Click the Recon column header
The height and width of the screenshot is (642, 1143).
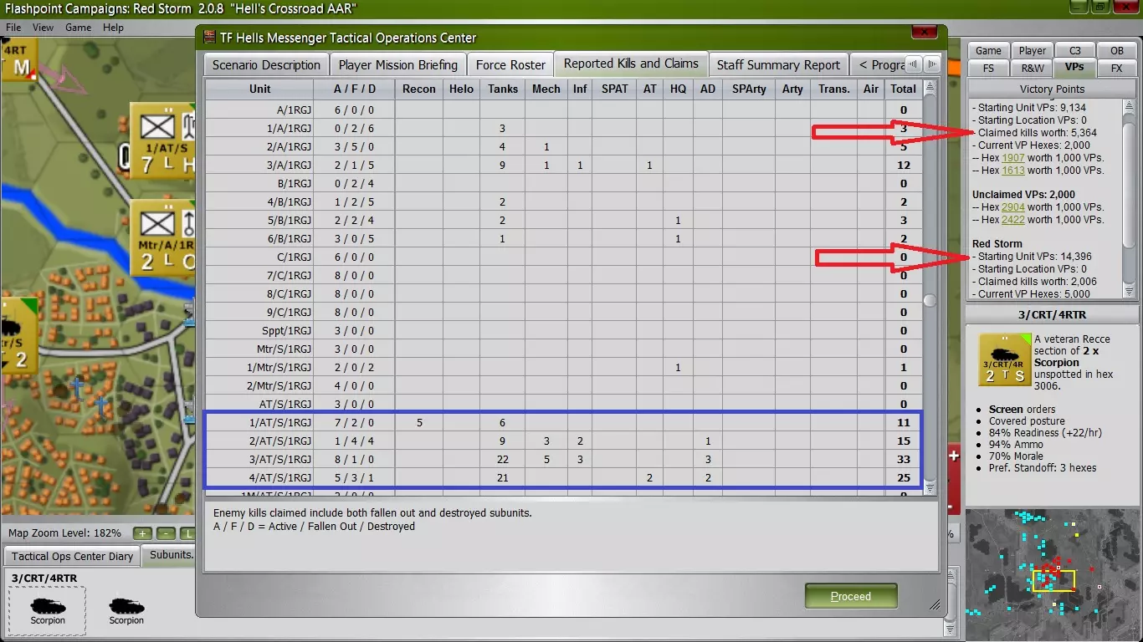pyautogui.click(x=419, y=89)
